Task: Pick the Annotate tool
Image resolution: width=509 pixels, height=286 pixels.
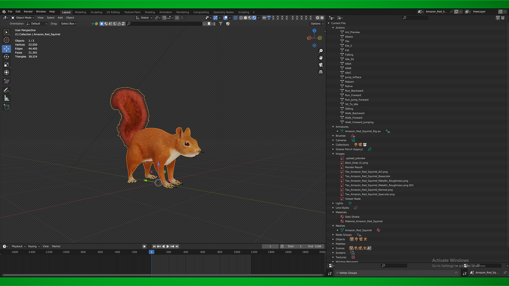Action: 6,90
